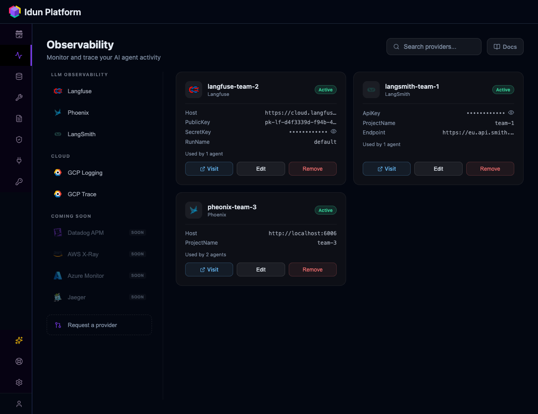The height and width of the screenshot is (414, 538).
Task: Click the https://cloud.langfus… host value
Action: (301, 113)
